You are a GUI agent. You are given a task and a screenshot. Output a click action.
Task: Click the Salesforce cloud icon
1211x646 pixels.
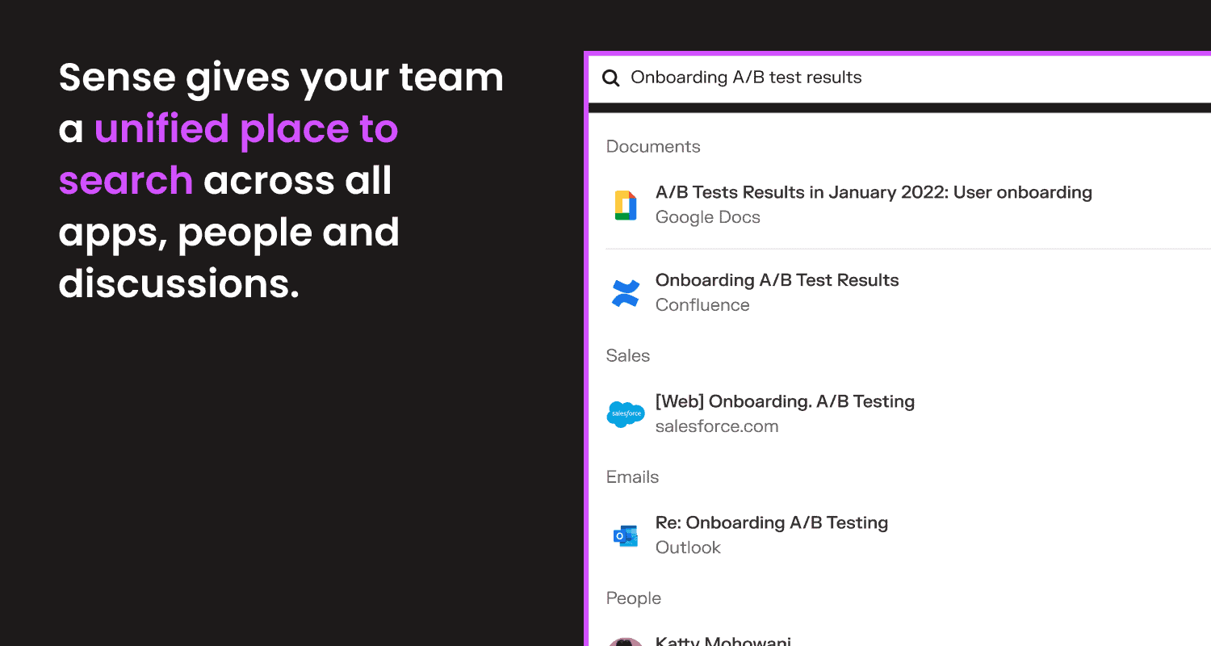tap(626, 414)
